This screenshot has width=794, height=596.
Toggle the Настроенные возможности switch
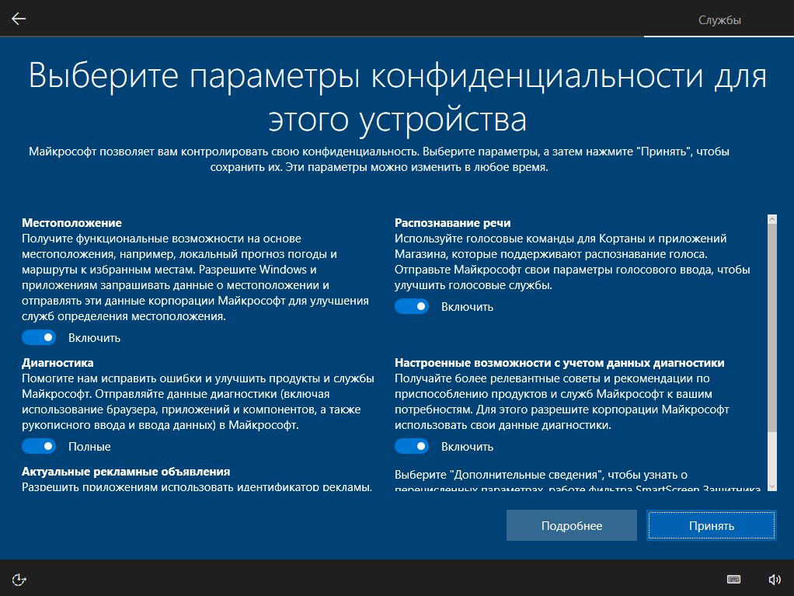[x=412, y=446]
